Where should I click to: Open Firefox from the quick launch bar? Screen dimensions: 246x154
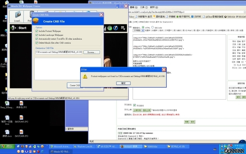point(22,146)
